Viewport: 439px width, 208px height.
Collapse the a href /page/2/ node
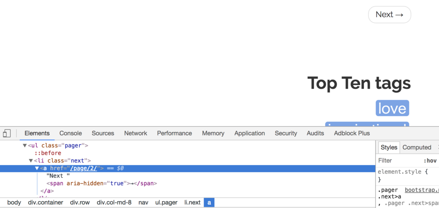pos(37,168)
